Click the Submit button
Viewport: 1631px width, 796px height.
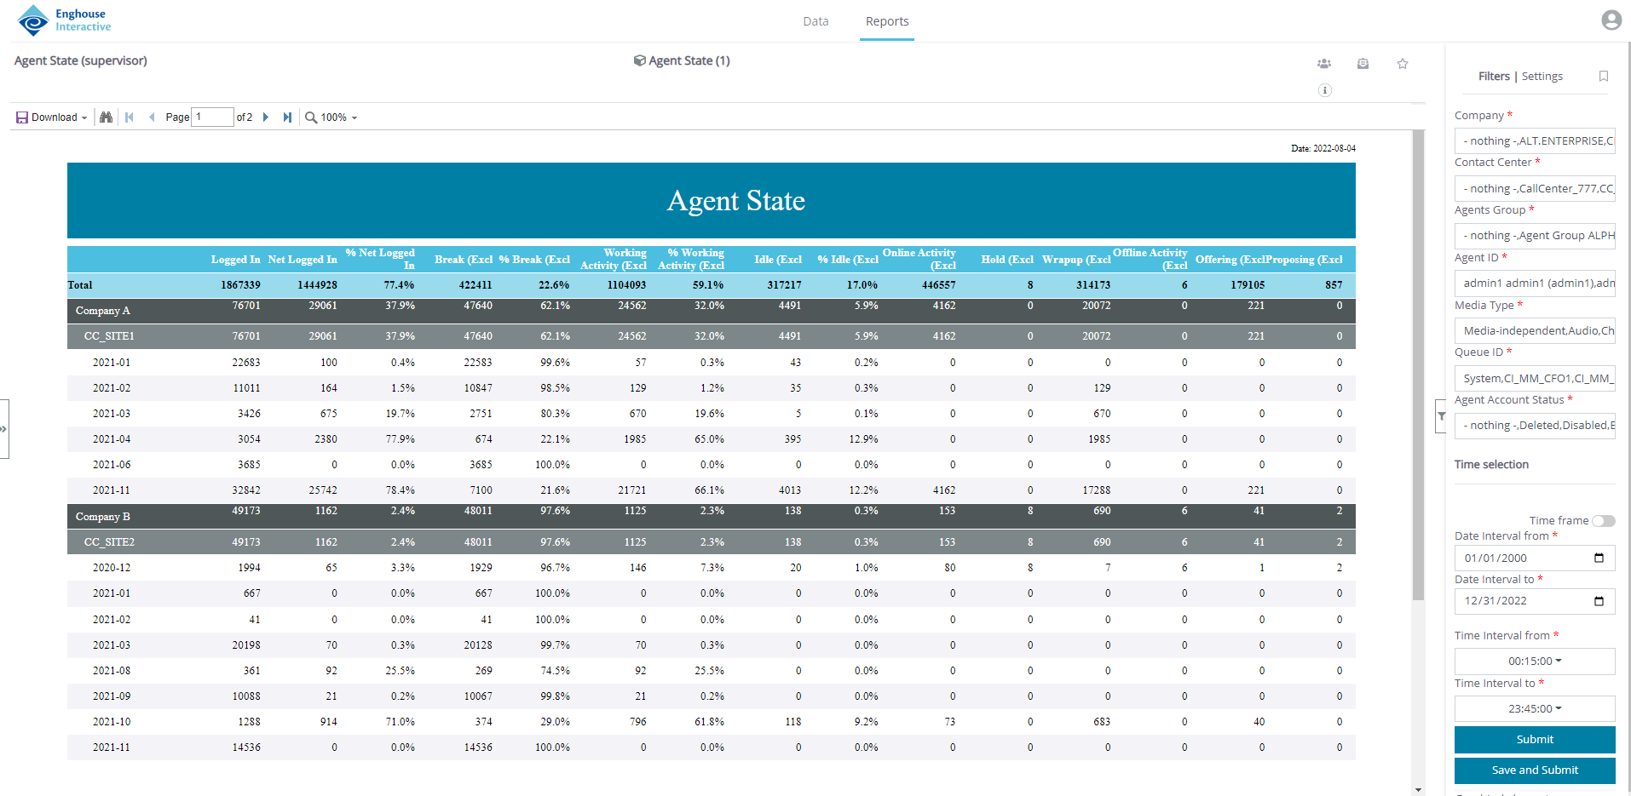tap(1534, 739)
